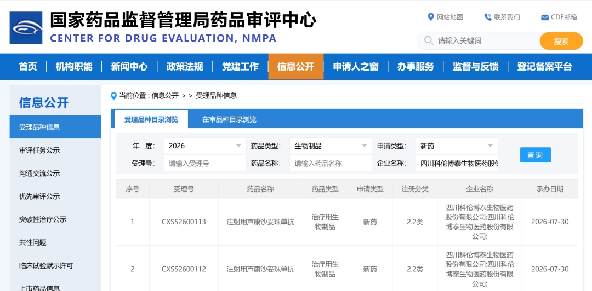The image size is (592, 291).
Task: Open CDE邮箱 link
Action: [563, 17]
